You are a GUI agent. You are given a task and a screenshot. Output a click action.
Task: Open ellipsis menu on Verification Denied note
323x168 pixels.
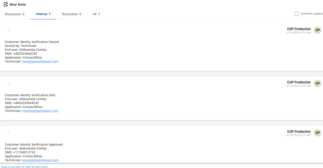8,30
